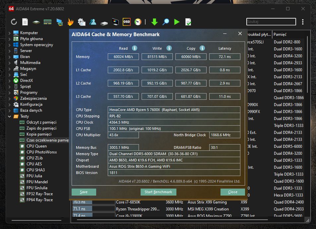316x229 pixels.
Task: Expand the DirectX tree node
Action: (x=9, y=81)
